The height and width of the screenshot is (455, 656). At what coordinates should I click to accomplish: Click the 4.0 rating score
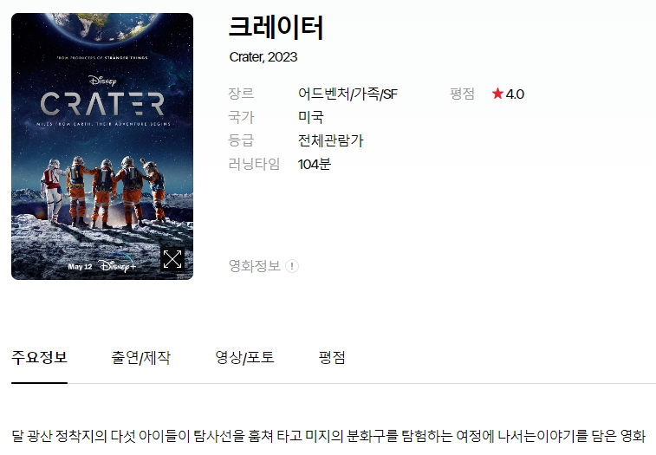click(x=515, y=94)
